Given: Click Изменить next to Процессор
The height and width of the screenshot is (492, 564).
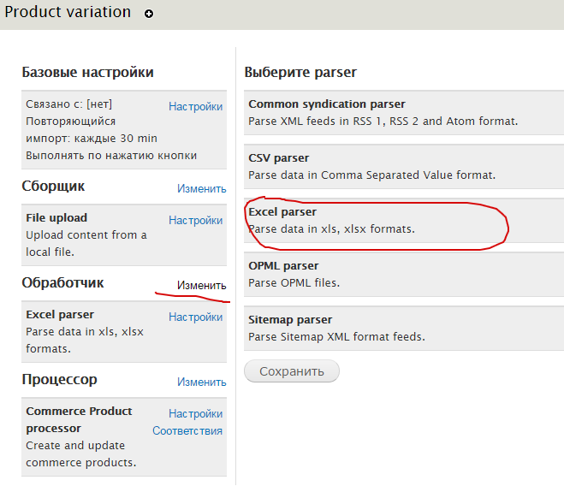Looking at the screenshot, I should [x=201, y=382].
